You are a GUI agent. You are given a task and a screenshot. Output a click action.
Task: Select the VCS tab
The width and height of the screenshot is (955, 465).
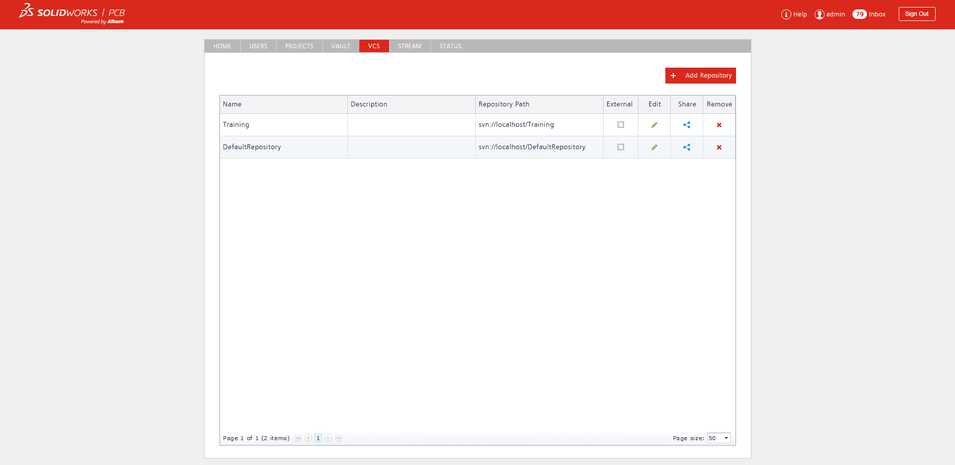tap(374, 46)
